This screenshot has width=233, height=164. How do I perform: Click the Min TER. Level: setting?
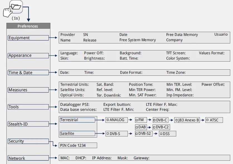pyautogui.click(x=179, y=84)
